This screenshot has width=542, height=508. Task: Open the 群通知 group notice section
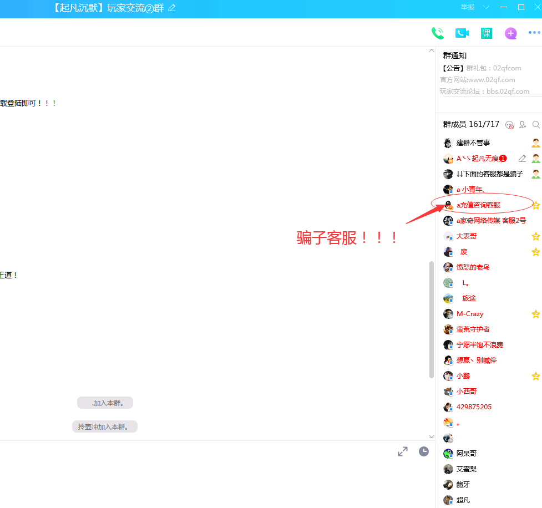tap(455, 55)
